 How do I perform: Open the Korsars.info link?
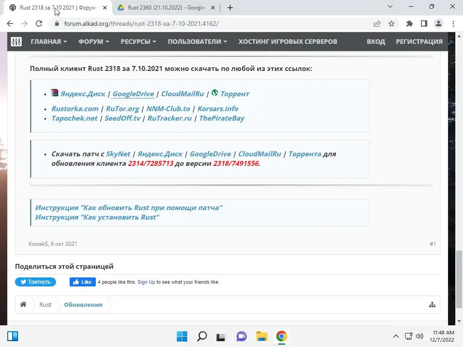coord(218,108)
